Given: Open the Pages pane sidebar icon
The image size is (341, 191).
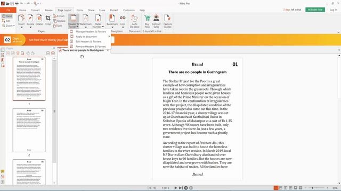Looking at the screenshot, I should [3, 50].
